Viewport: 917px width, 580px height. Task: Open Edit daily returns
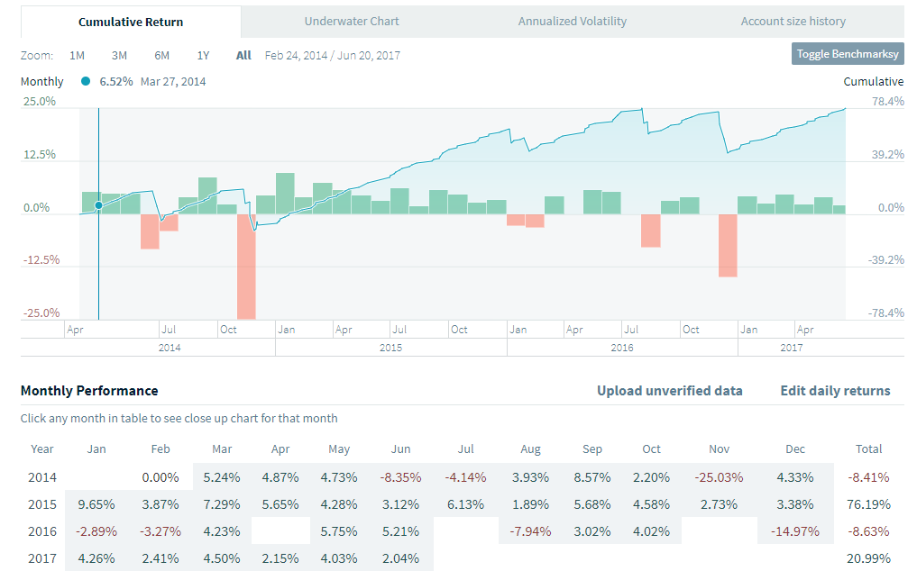pos(835,391)
